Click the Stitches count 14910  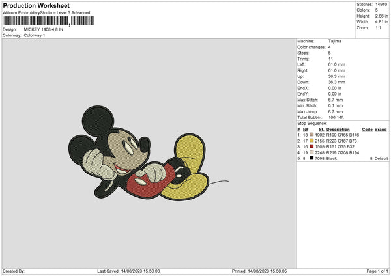point(381,5)
